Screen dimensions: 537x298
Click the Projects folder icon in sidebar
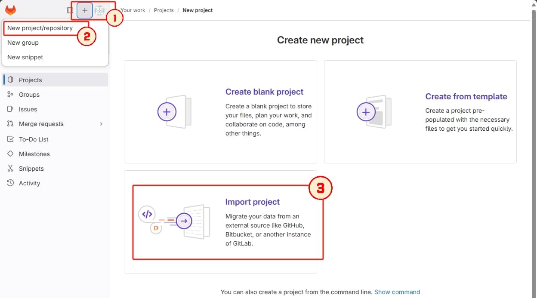pyautogui.click(x=11, y=80)
